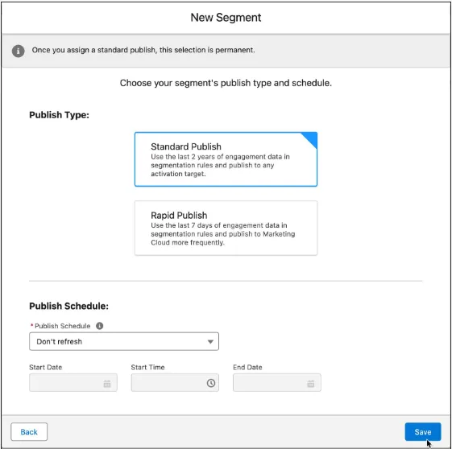This screenshot has width=452, height=449.
Task: Click the bold "Publish Schedule:" section heading
Action: 69,306
